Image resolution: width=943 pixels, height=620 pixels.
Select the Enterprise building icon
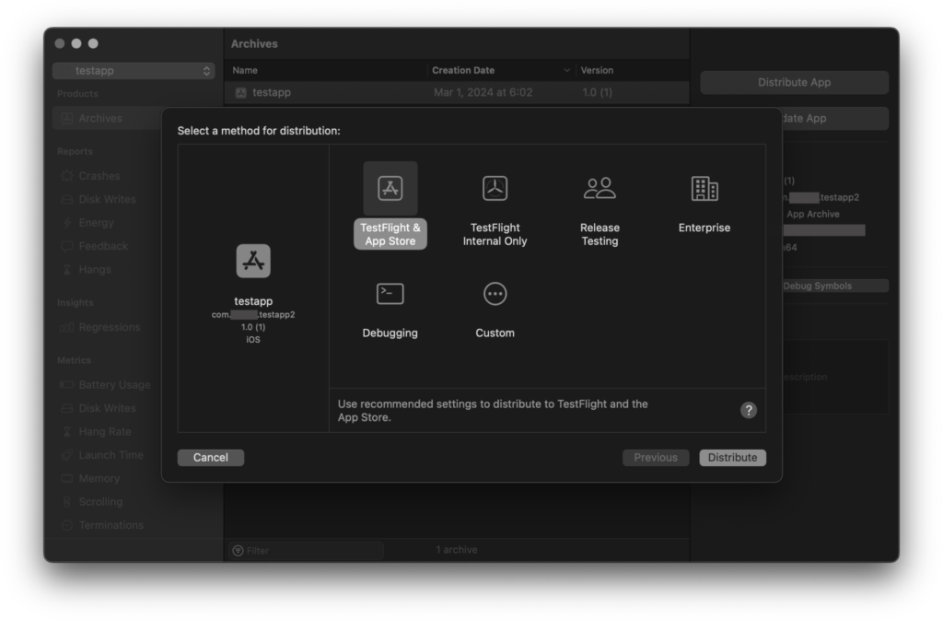(704, 188)
